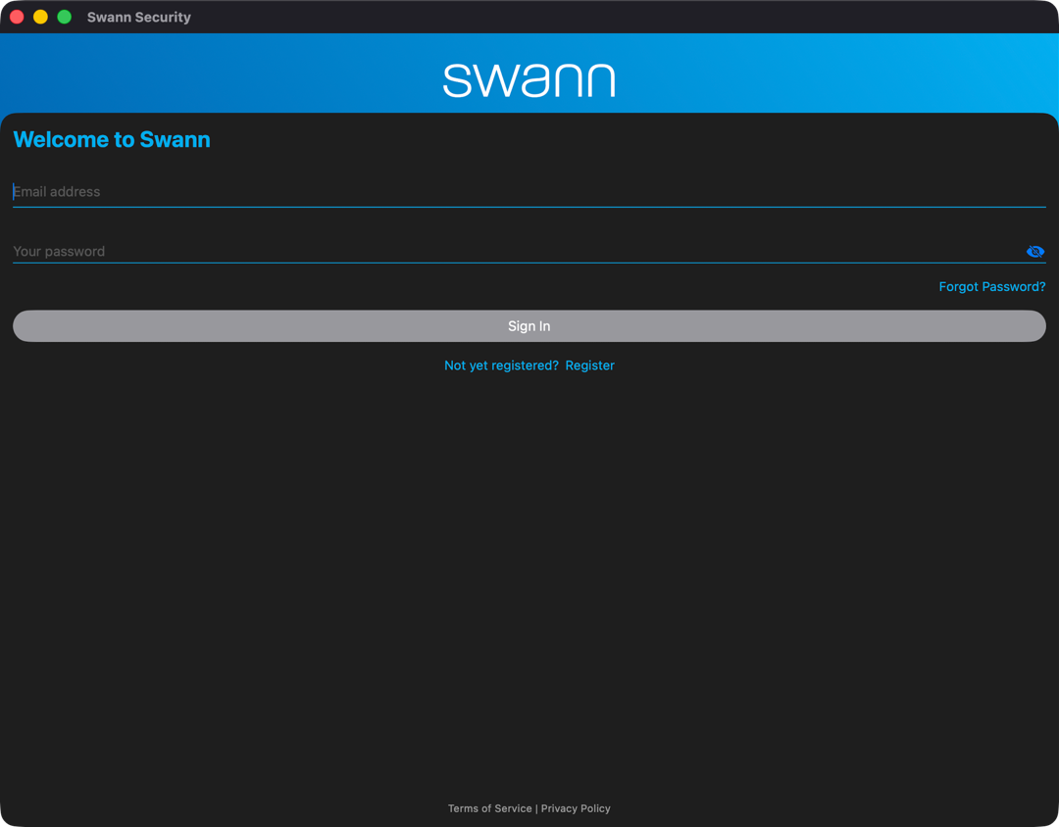Viewport: 1059px width, 827px height.
Task: Click the Welcome to Swann heading
Action: pos(112,140)
